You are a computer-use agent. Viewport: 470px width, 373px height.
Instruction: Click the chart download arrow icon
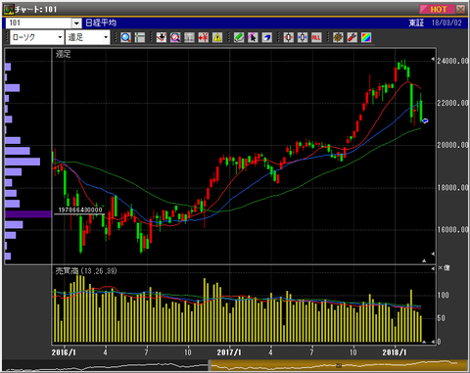point(162,37)
